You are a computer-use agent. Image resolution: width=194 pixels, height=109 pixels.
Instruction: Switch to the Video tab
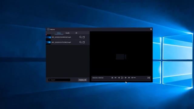point(59,33)
